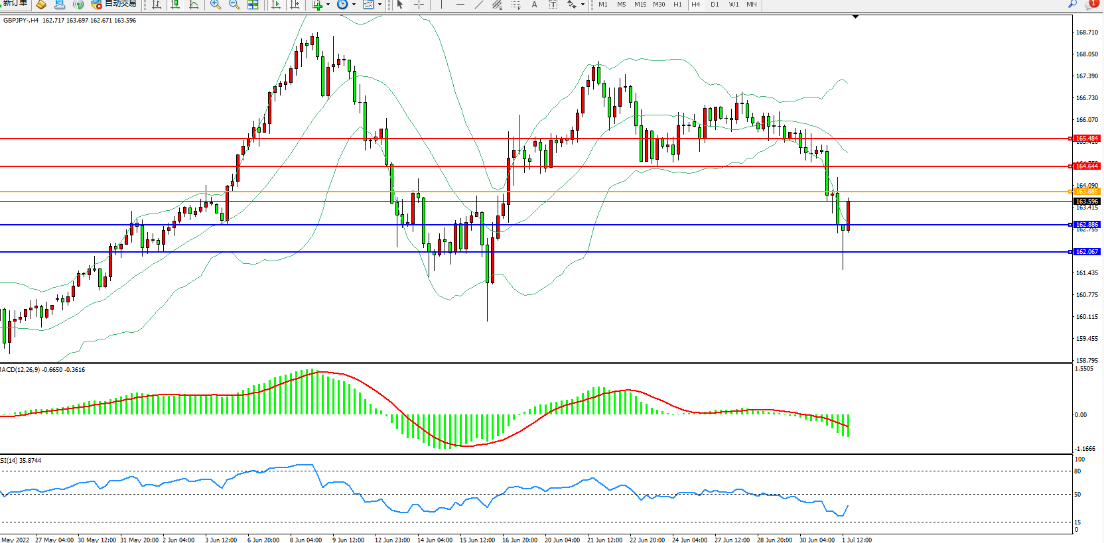
Task: Toggle the line chart mode
Action: coord(194,5)
